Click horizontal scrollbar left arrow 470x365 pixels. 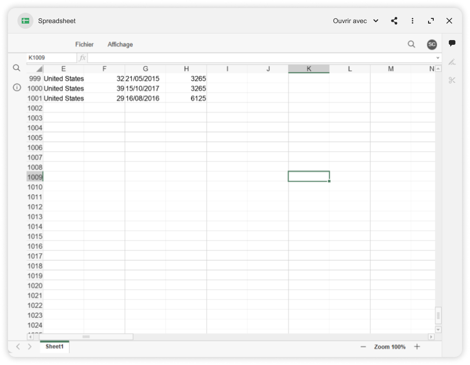[30, 337]
